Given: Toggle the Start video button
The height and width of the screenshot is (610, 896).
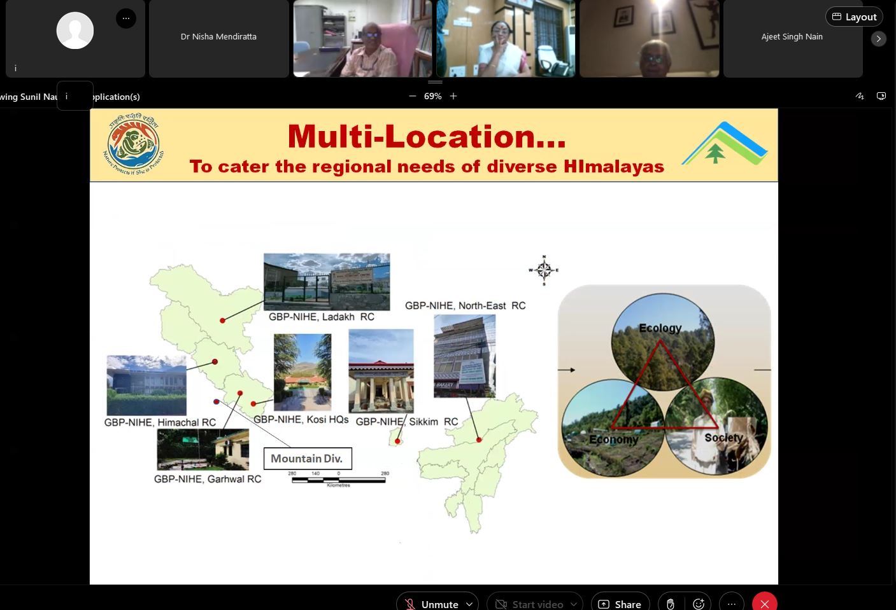Looking at the screenshot, I should coord(530,604).
